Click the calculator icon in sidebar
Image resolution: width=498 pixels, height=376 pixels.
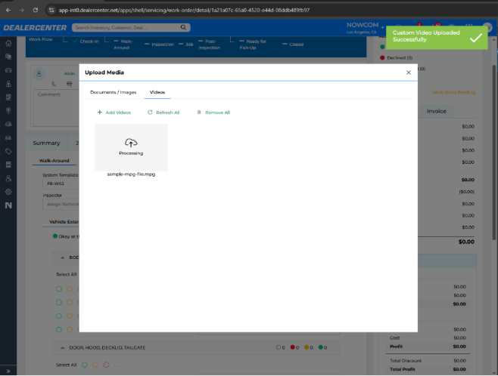[8, 165]
